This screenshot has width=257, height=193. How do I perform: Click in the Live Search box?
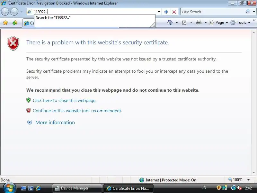212,12
